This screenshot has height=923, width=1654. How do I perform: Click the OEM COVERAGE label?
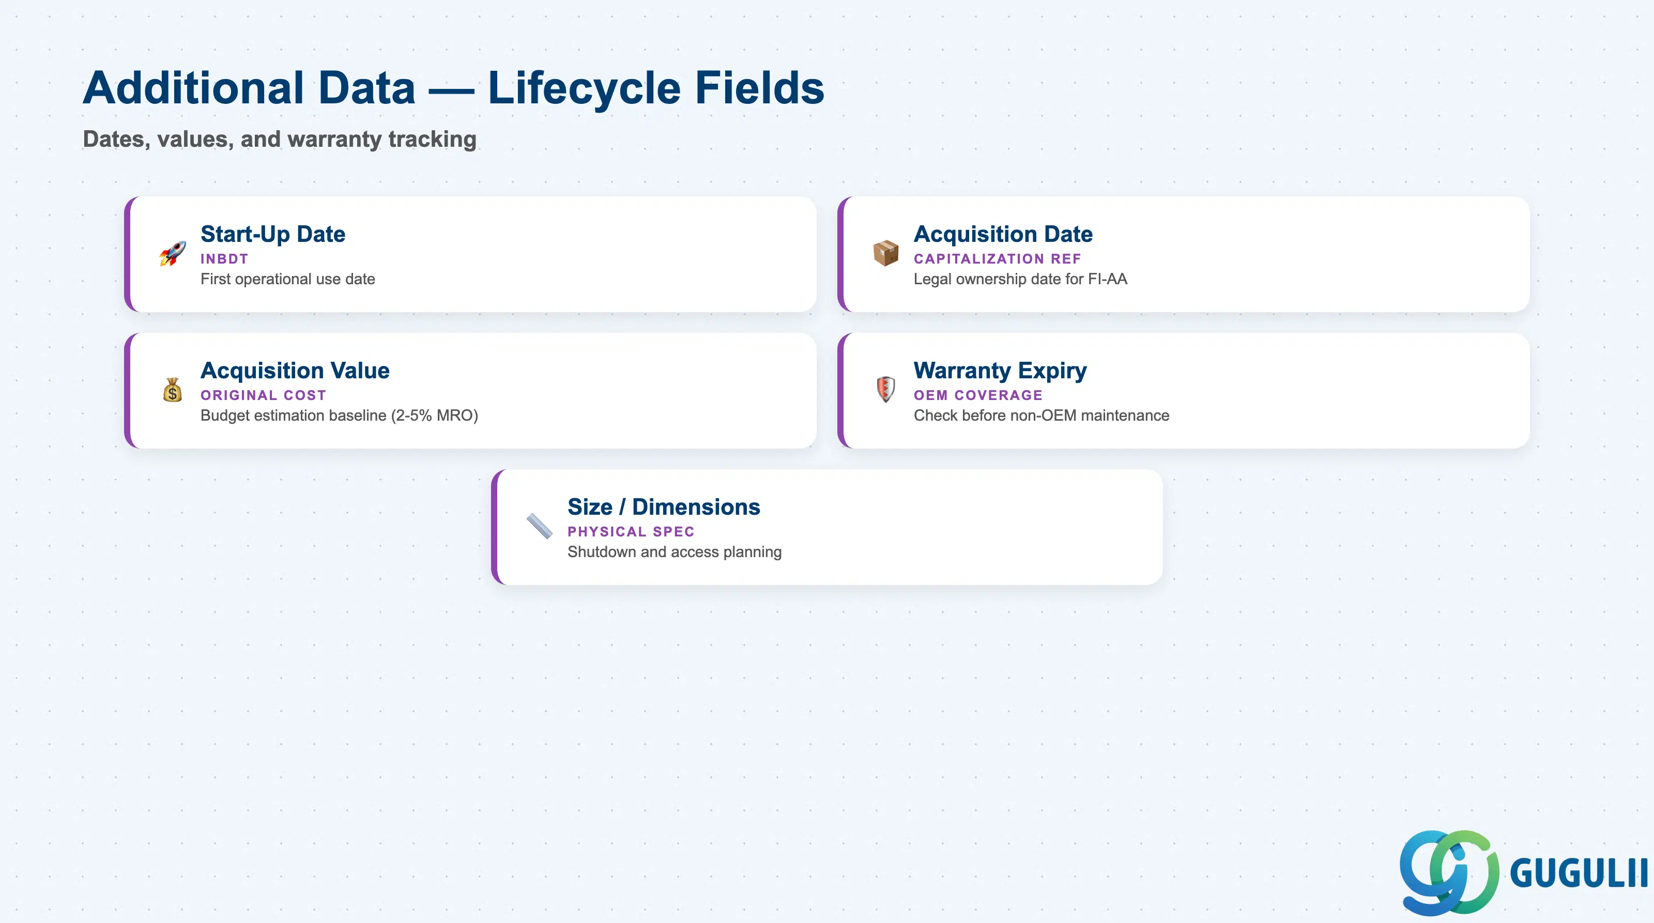[x=978, y=395]
